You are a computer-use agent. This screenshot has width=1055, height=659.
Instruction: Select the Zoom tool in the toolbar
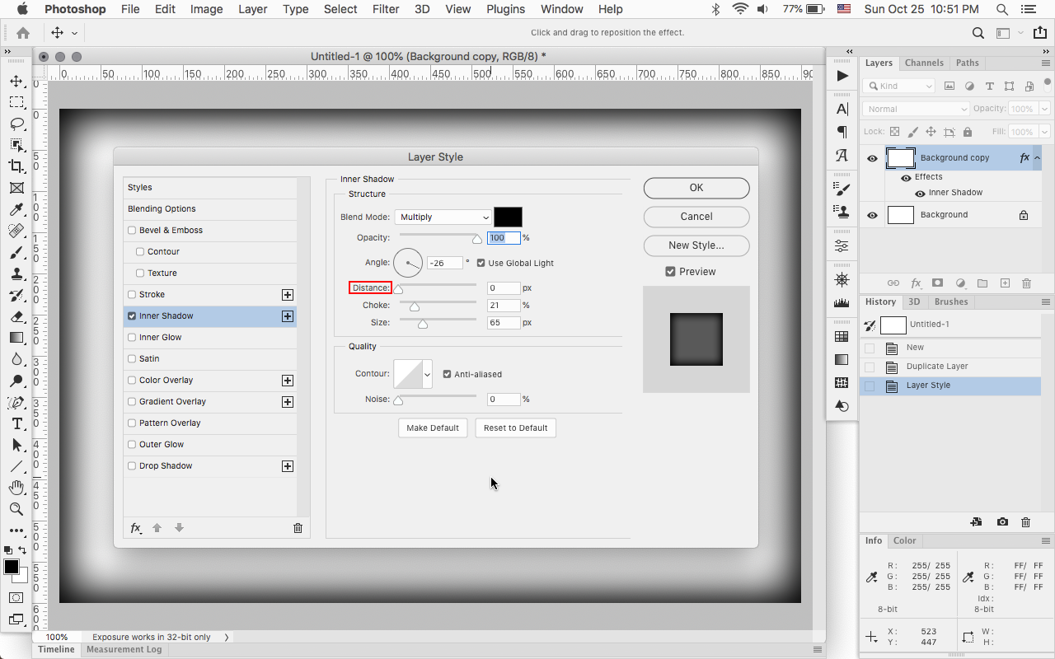click(x=16, y=509)
